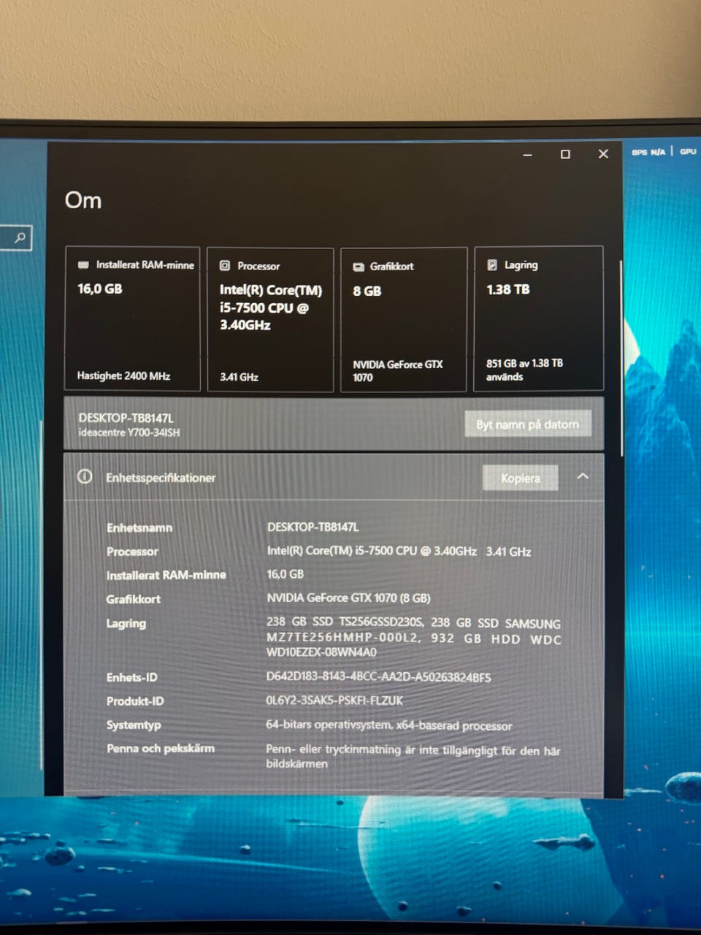Click the Lagring drive icon
Image resolution: width=701 pixels, height=935 pixels.
click(492, 265)
